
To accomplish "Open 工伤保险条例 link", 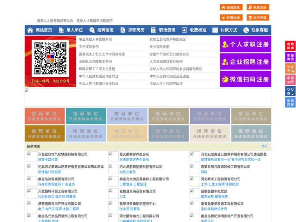I will (89, 46).
